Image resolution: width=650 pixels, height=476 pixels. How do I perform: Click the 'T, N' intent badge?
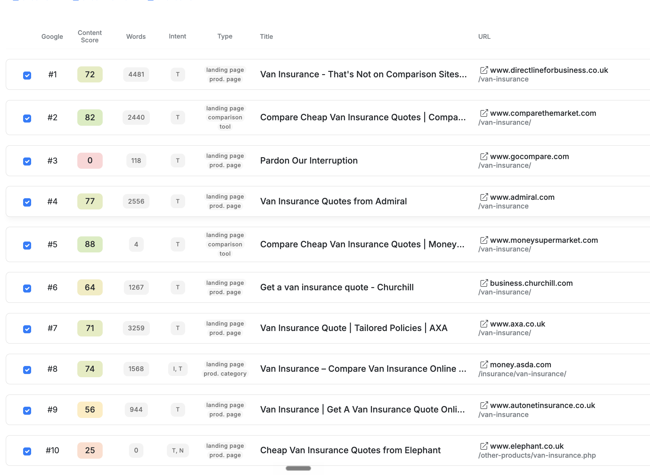178,450
